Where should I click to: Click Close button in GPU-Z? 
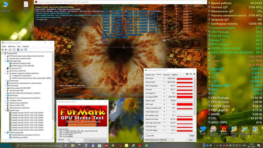click(x=190, y=140)
